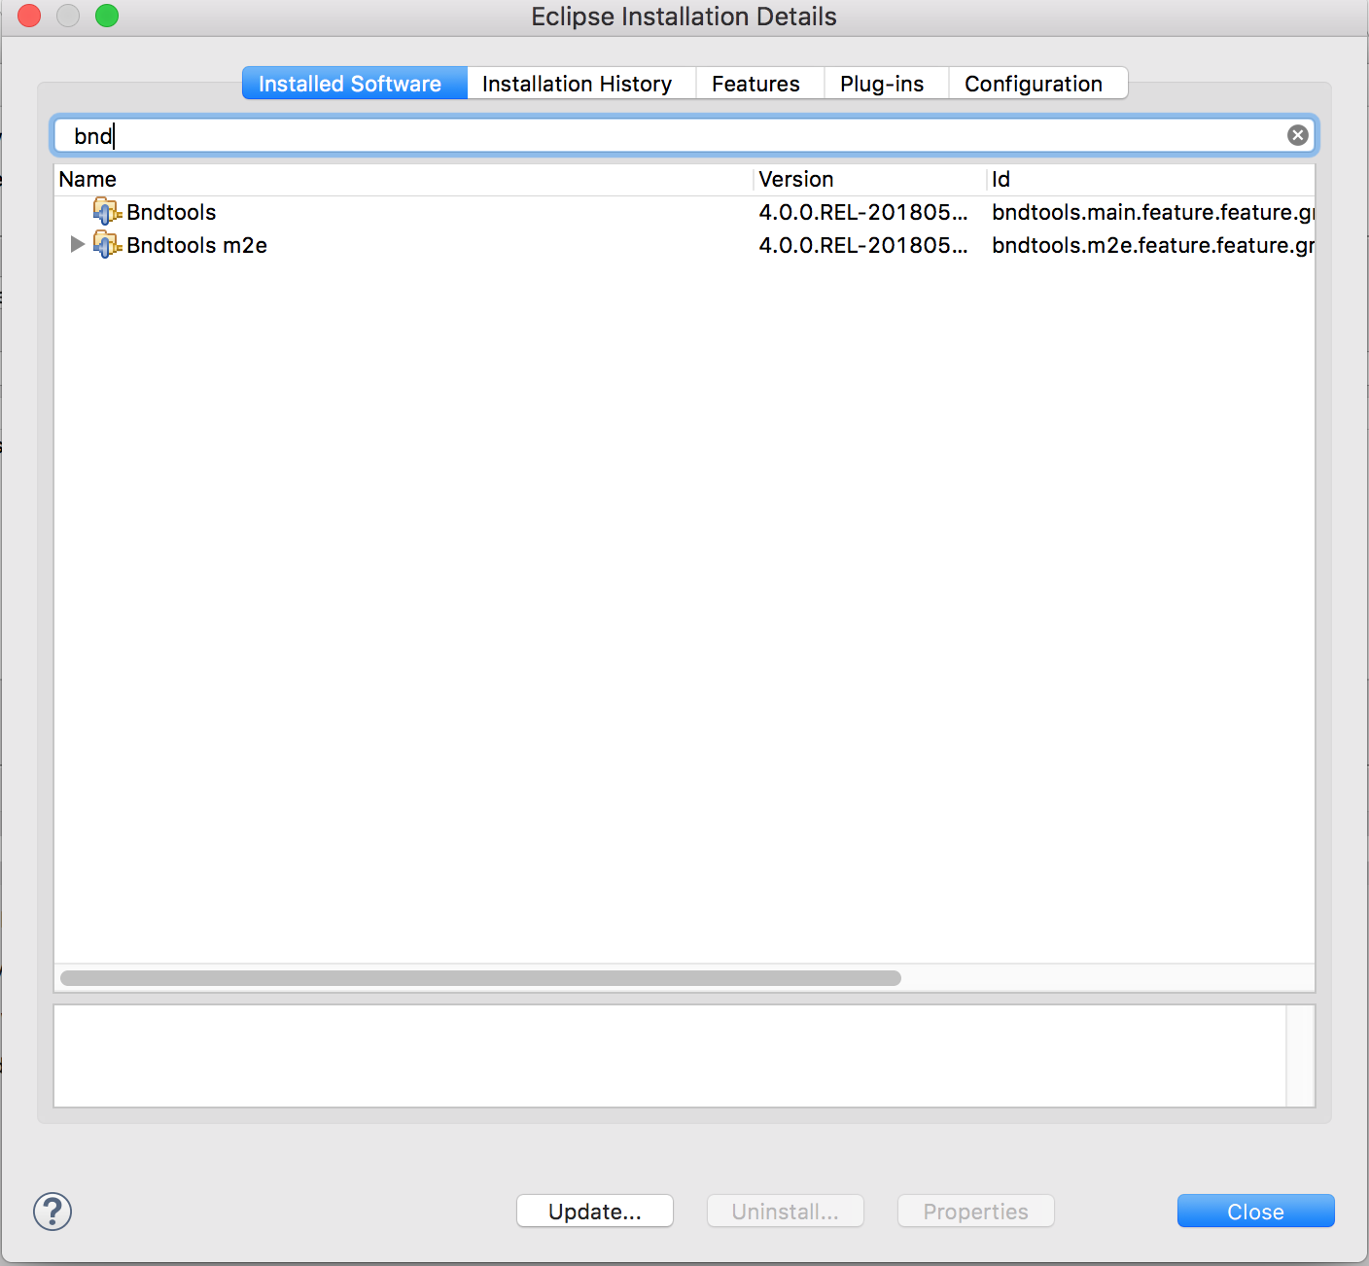Viewport: 1369px width, 1266px height.
Task: Switch to the Installation History tab
Action: pyautogui.click(x=579, y=83)
